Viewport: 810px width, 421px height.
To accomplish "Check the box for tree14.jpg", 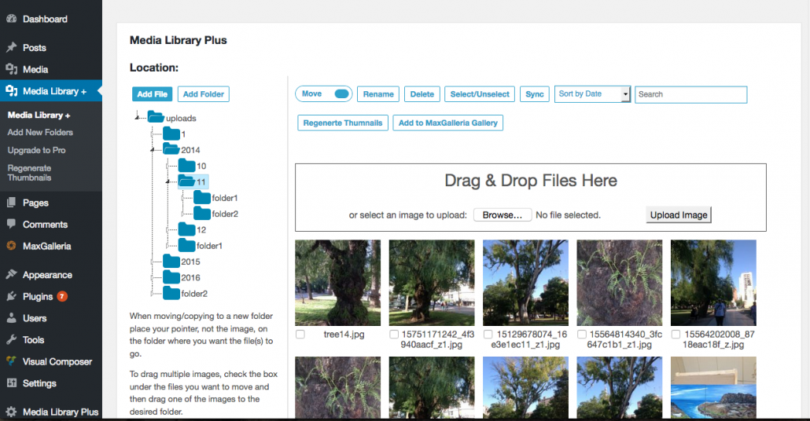I will 300,335.
